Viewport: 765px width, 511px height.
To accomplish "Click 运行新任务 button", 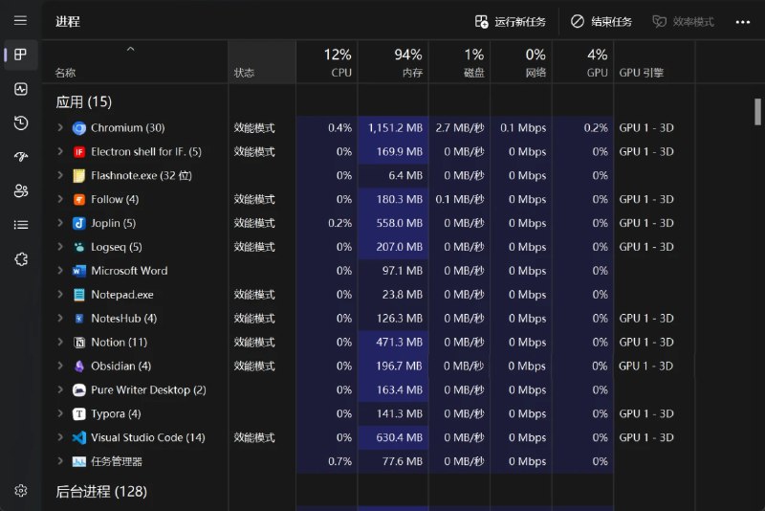I will 511,21.
